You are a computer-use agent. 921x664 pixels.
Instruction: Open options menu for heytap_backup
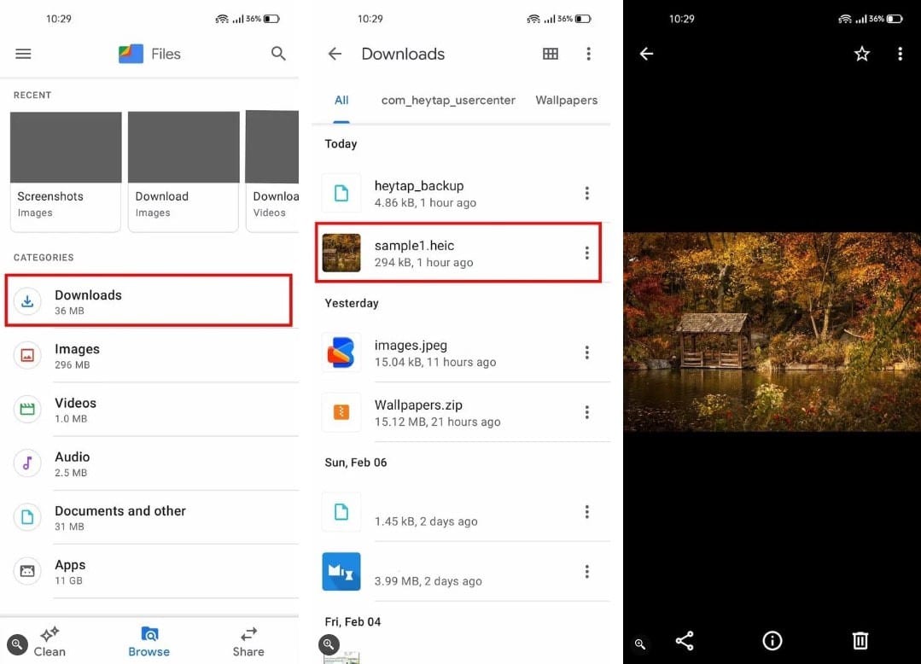coord(587,193)
